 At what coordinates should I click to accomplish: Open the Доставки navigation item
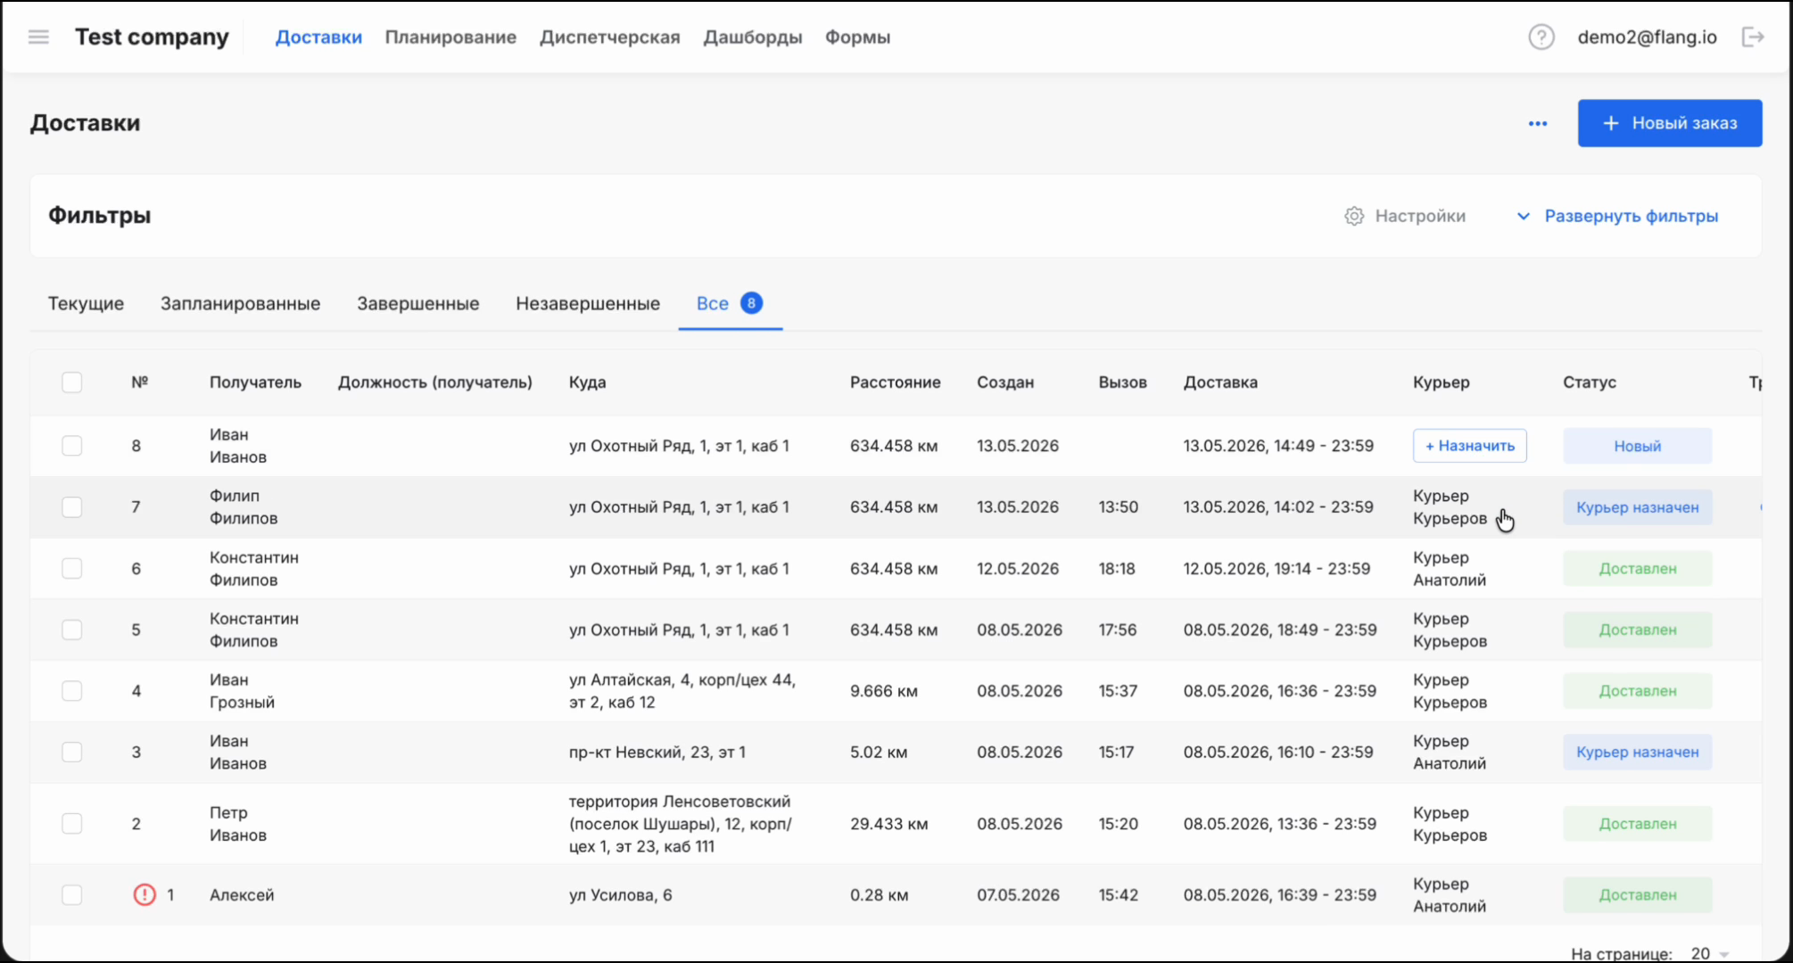(318, 37)
